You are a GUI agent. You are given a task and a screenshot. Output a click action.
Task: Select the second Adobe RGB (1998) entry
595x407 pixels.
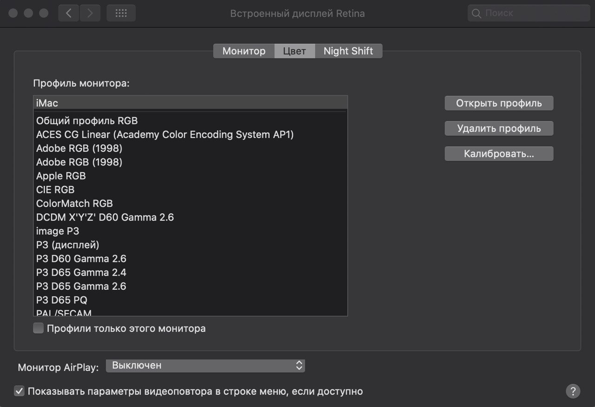point(191,162)
